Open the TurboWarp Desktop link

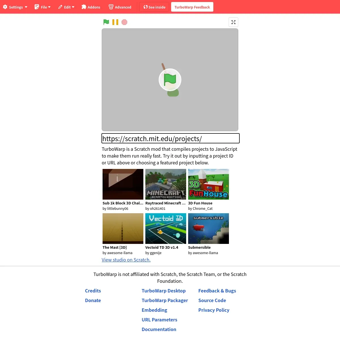pyautogui.click(x=164, y=291)
